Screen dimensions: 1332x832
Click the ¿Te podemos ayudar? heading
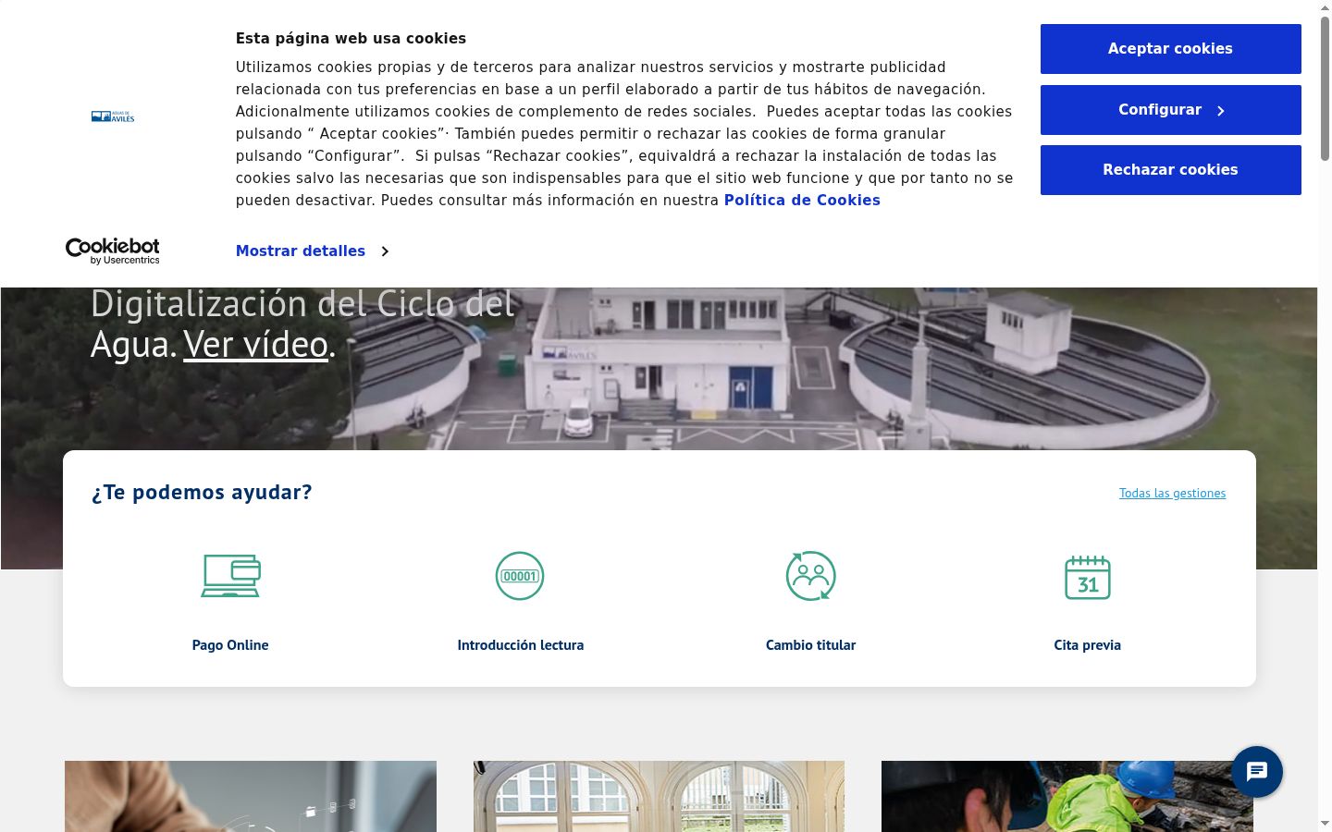[202, 493]
